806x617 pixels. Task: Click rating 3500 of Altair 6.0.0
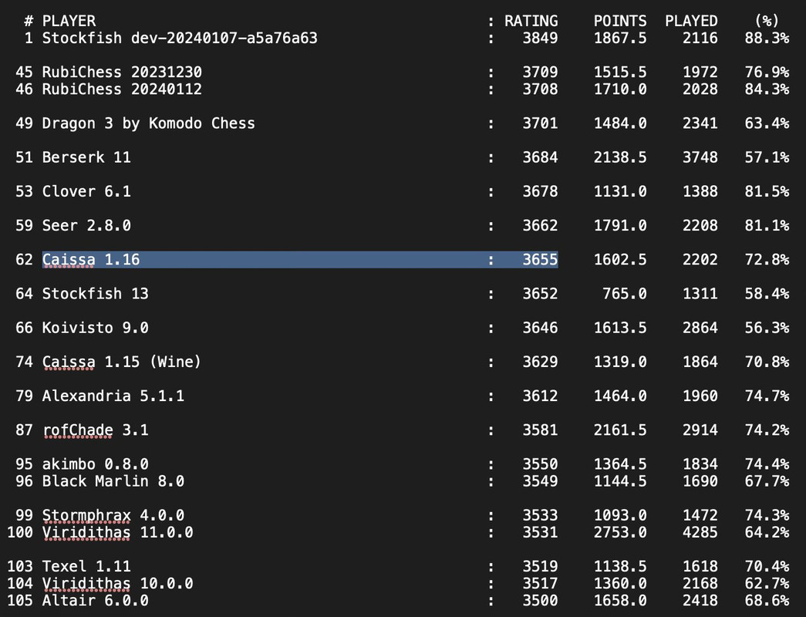click(540, 601)
